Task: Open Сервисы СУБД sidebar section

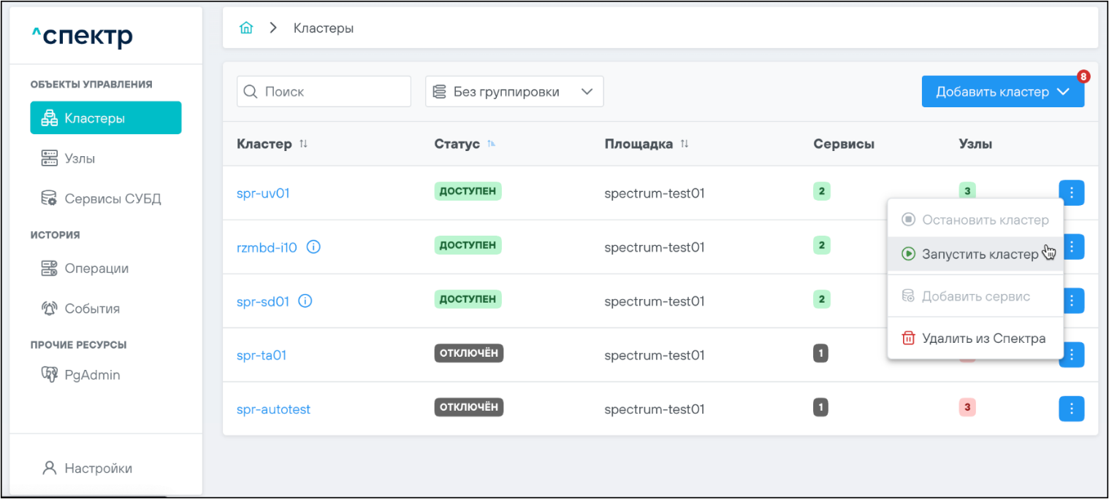Action: coord(112,198)
